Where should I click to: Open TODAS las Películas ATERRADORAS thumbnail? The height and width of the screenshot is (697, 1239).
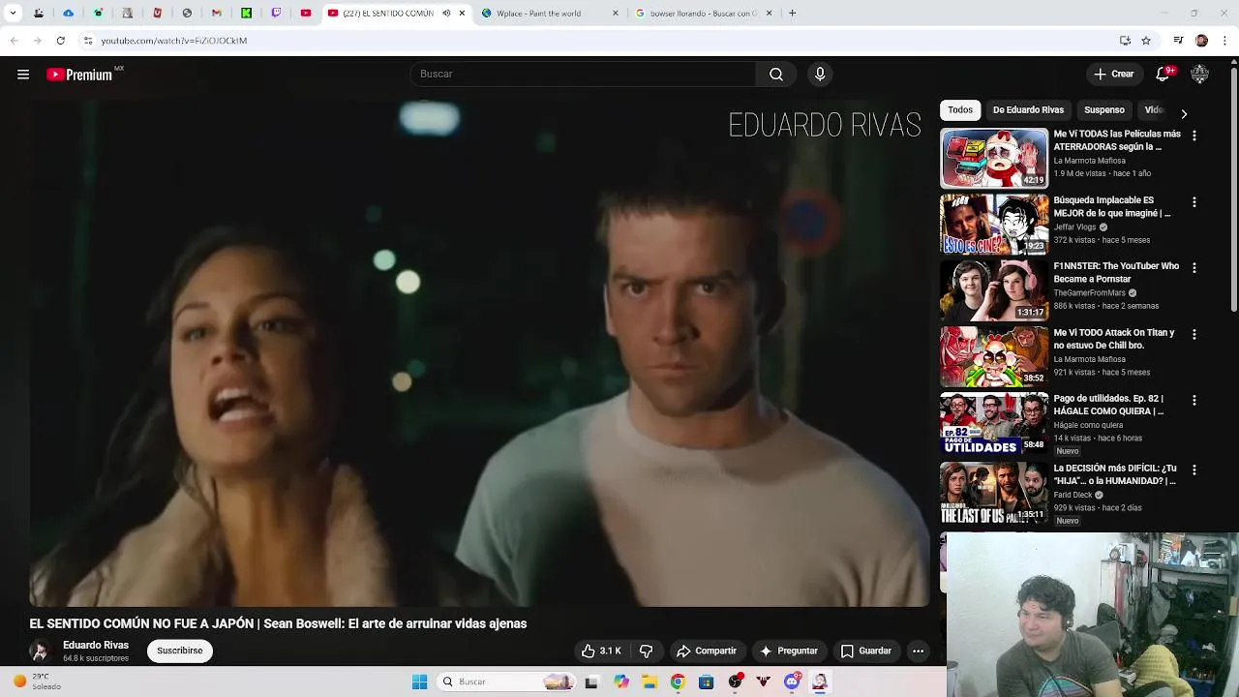pyautogui.click(x=994, y=159)
